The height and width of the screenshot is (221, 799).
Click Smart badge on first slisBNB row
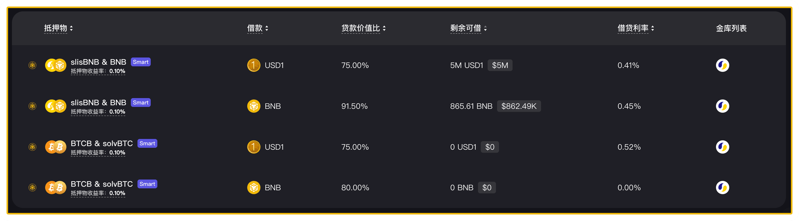tap(140, 62)
